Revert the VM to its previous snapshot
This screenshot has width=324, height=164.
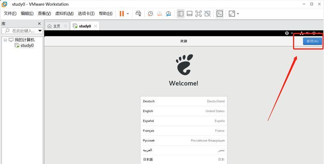pyautogui.click(x=159, y=14)
